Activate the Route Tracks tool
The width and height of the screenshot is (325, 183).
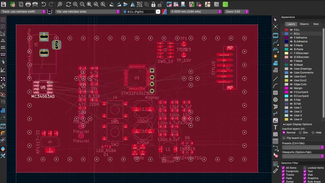pyautogui.click(x=275, y=43)
